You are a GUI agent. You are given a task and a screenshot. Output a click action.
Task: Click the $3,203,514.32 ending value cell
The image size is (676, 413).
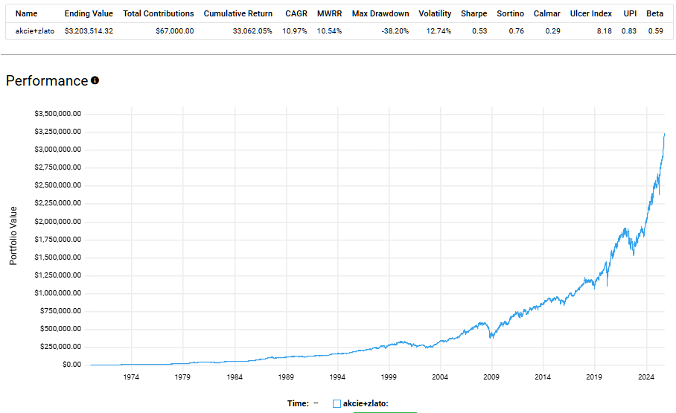(x=89, y=31)
